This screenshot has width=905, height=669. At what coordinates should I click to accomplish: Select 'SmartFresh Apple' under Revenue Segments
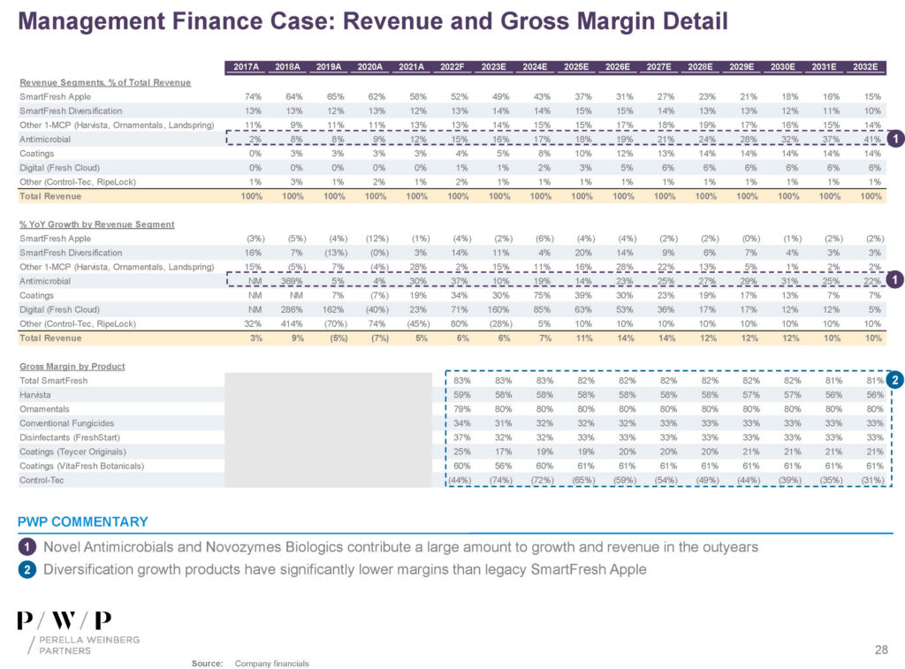click(56, 97)
